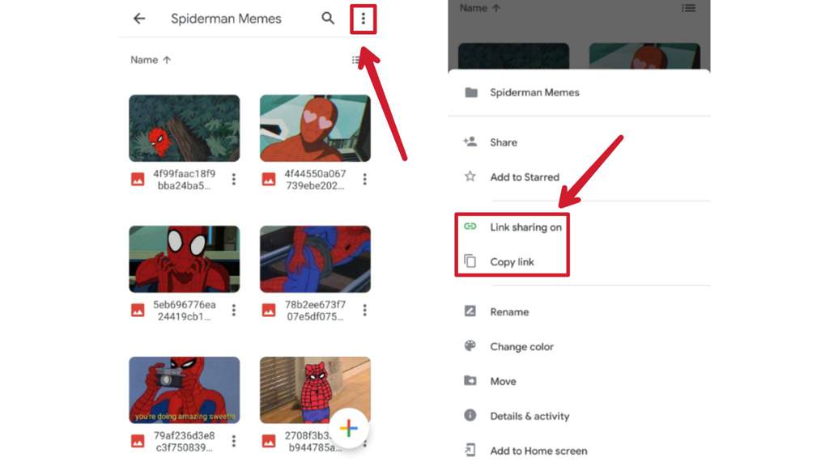Open thumbnail of 4f44550a067 image
The height and width of the screenshot is (466, 829).
(315, 128)
